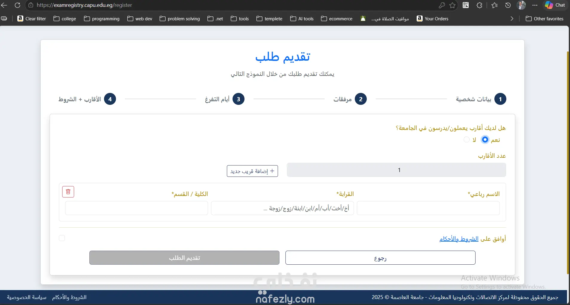Select the لا radio option
This screenshot has width=570, height=305.
[467, 140]
